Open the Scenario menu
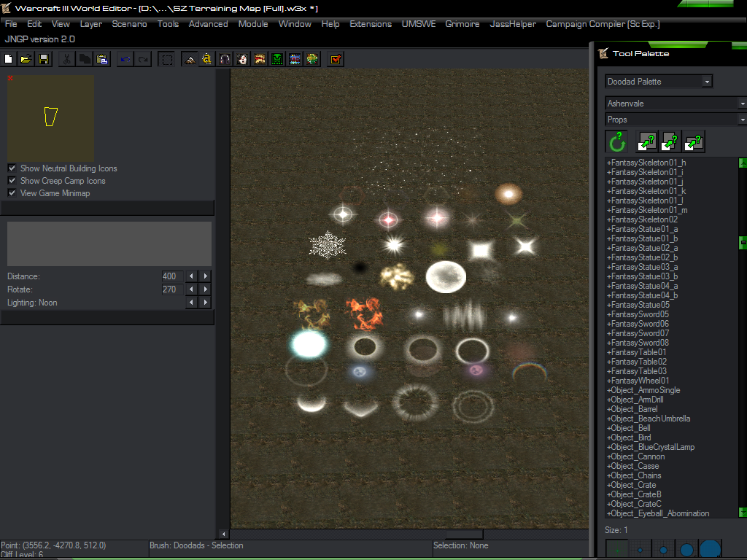Viewport: 747px width, 560px height. (129, 24)
